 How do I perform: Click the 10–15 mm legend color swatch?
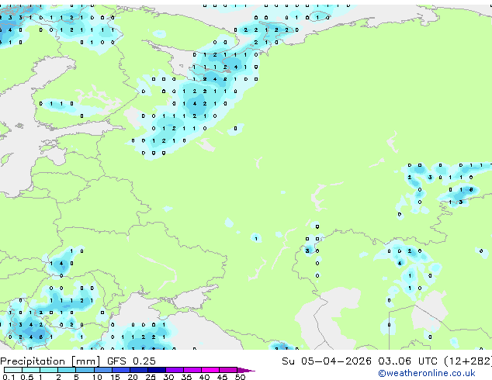[x=102, y=370]
